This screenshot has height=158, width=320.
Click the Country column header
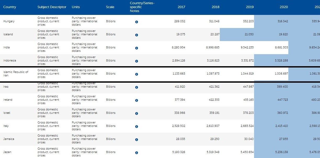coord(10,7)
